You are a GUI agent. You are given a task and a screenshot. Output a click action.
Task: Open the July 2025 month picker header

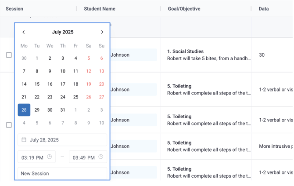(x=63, y=32)
